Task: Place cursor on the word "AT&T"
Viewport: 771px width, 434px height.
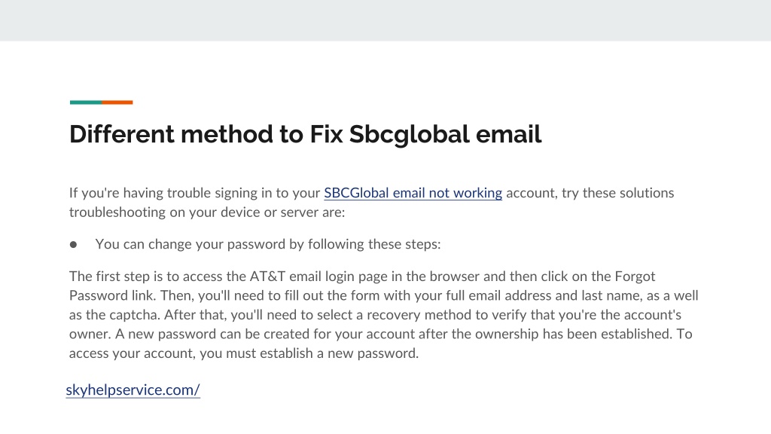Action: 267,276
